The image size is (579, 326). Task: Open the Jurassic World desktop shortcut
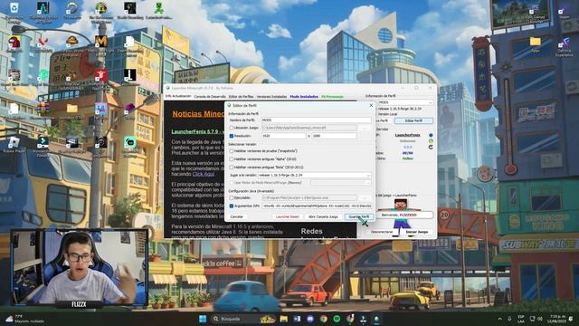tap(72, 42)
